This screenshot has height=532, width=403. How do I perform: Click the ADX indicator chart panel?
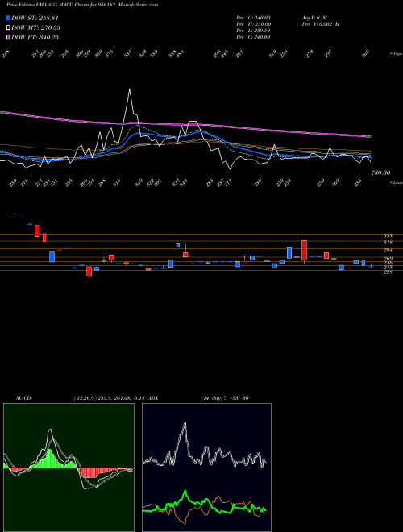click(206, 468)
